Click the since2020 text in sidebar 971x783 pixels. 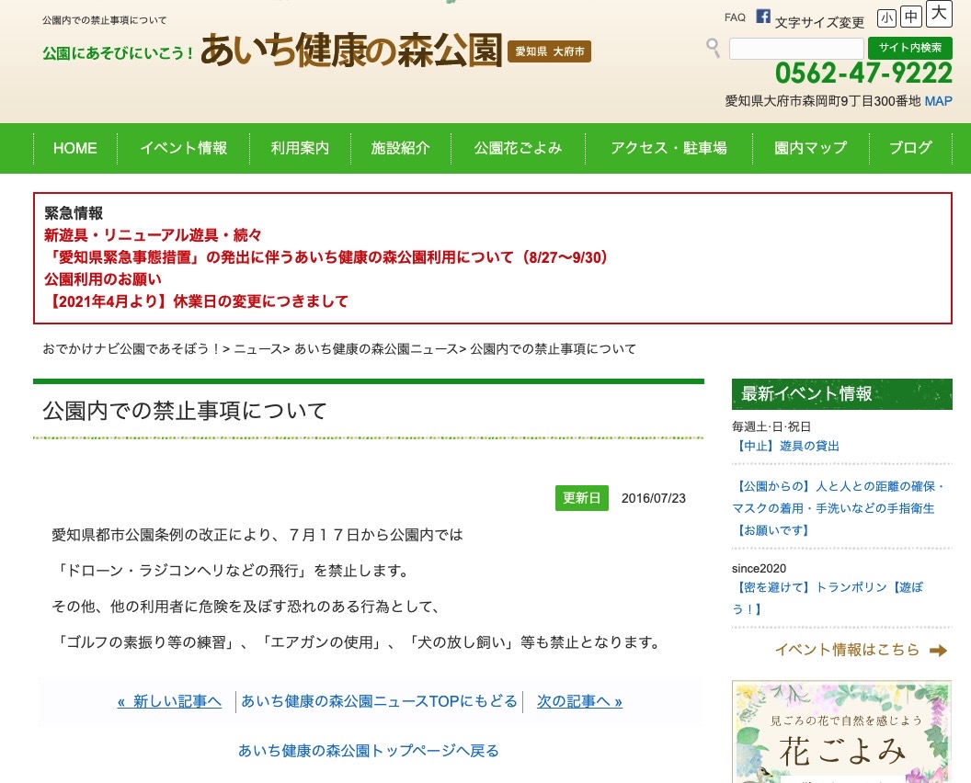click(x=759, y=568)
